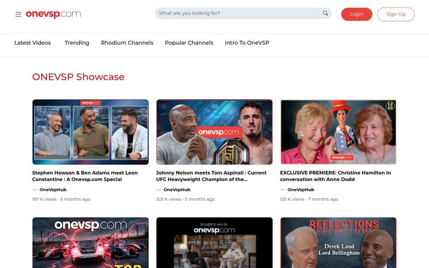This screenshot has height=268, width=429.
Task: Open the hamburger menu icon
Action: point(18,14)
